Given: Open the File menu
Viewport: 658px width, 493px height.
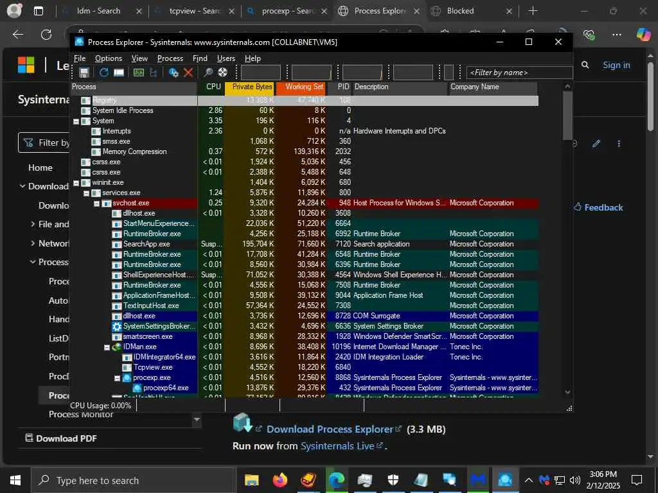Looking at the screenshot, I should click(80, 58).
